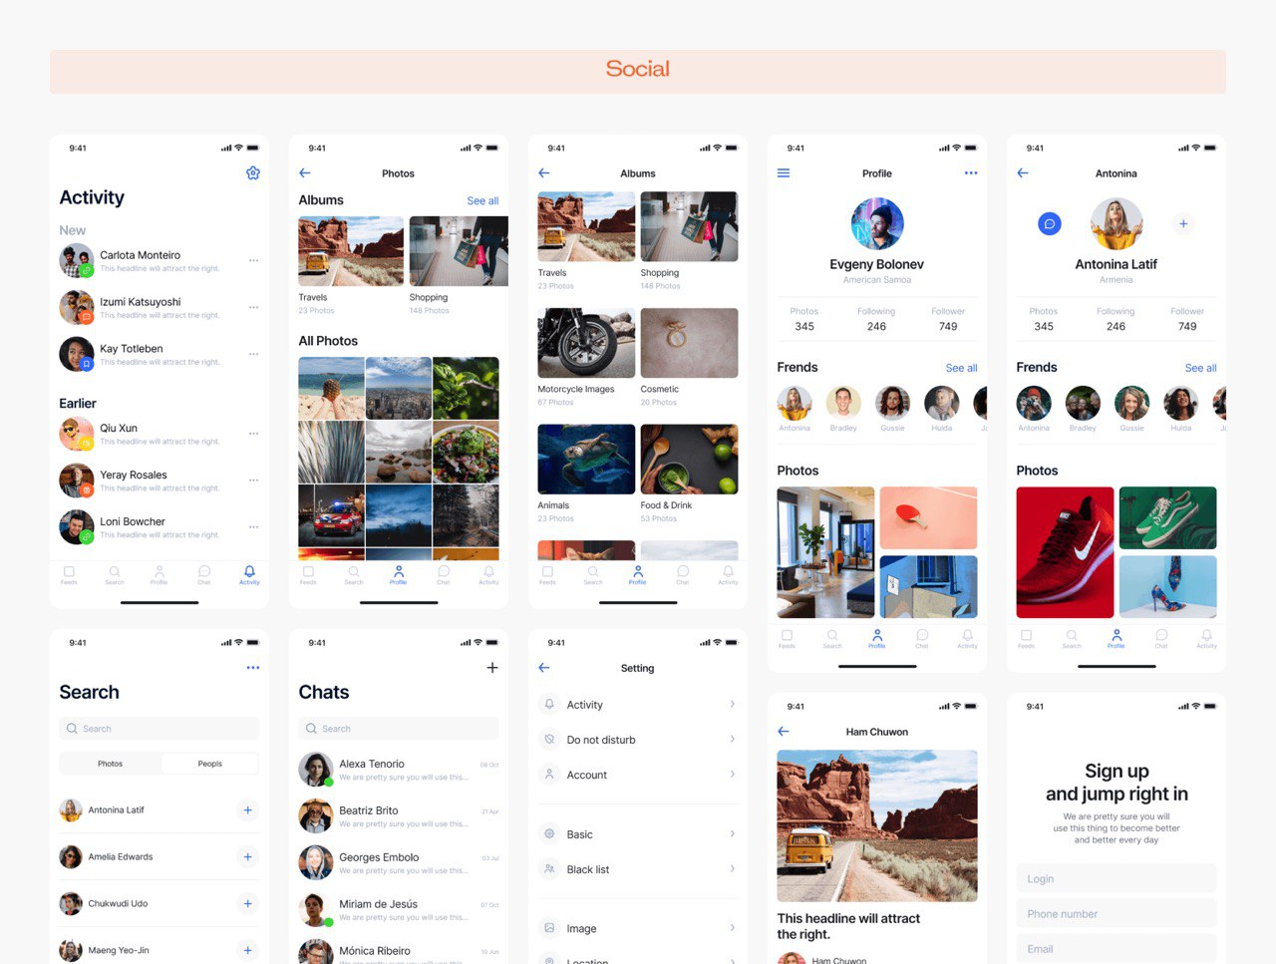Tap back arrow on Antonina screen

point(1023,173)
